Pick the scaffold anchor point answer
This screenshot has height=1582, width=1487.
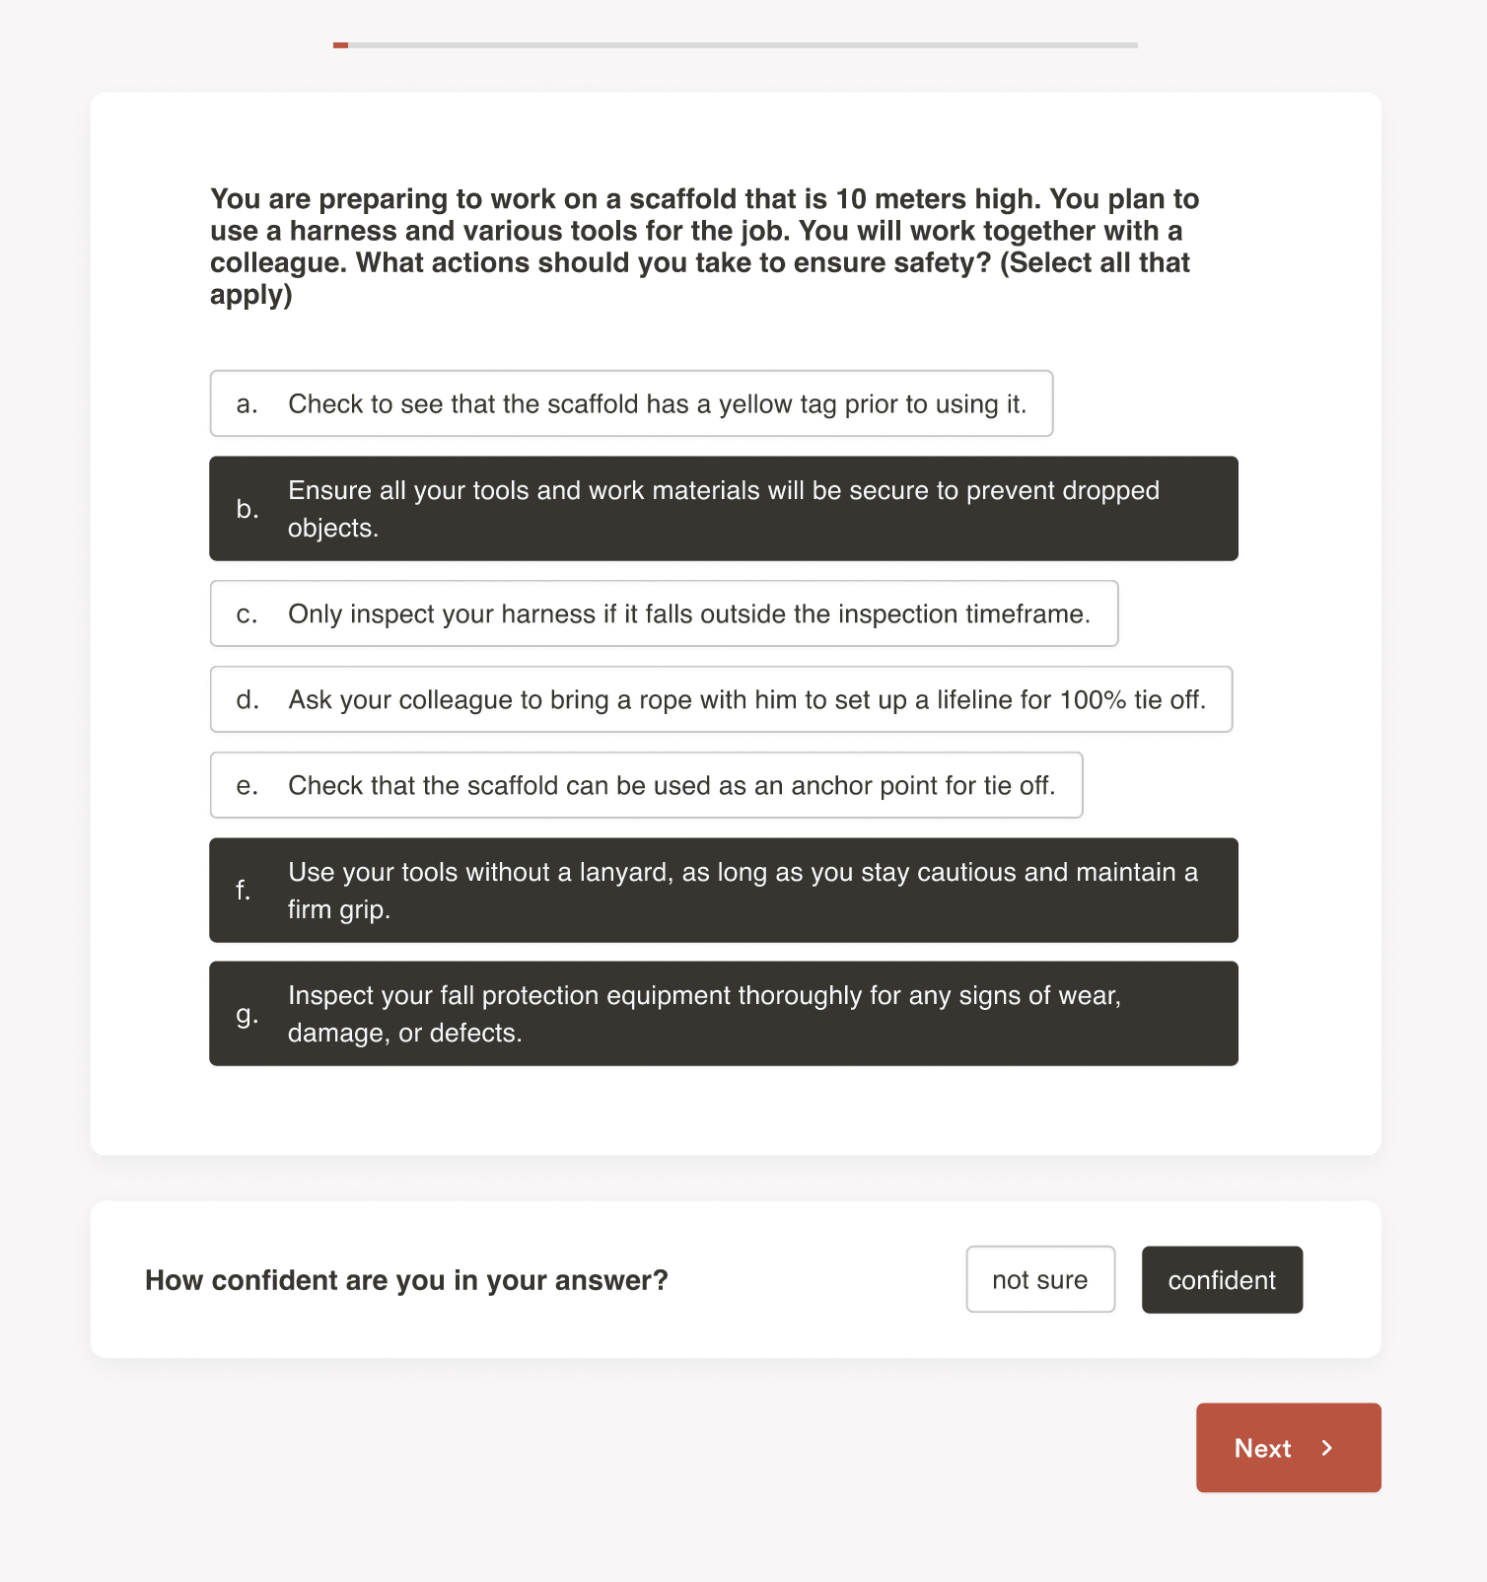[646, 785]
